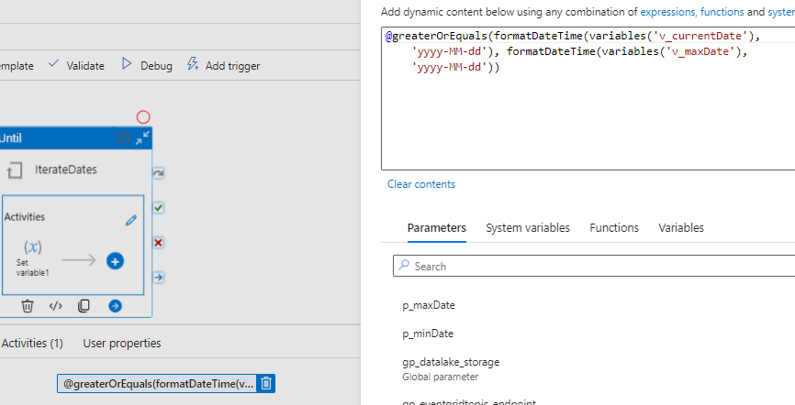Image resolution: width=795 pixels, height=405 pixels.
Task: Click the green On Success handle
Action: point(158,208)
